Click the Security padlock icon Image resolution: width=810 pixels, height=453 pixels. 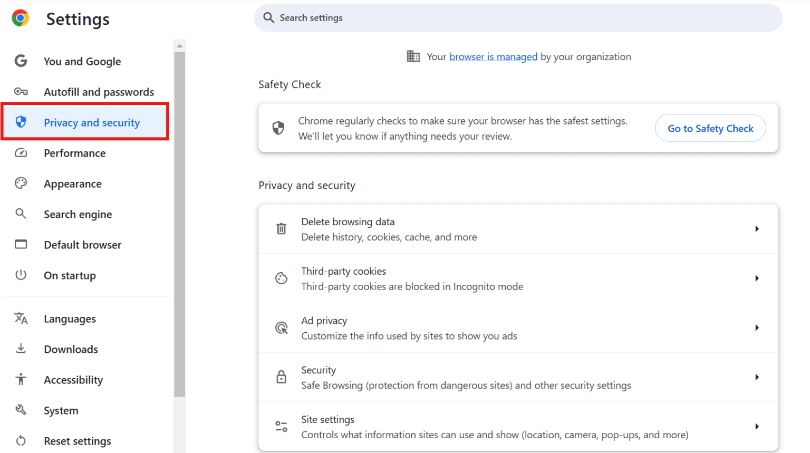(281, 377)
